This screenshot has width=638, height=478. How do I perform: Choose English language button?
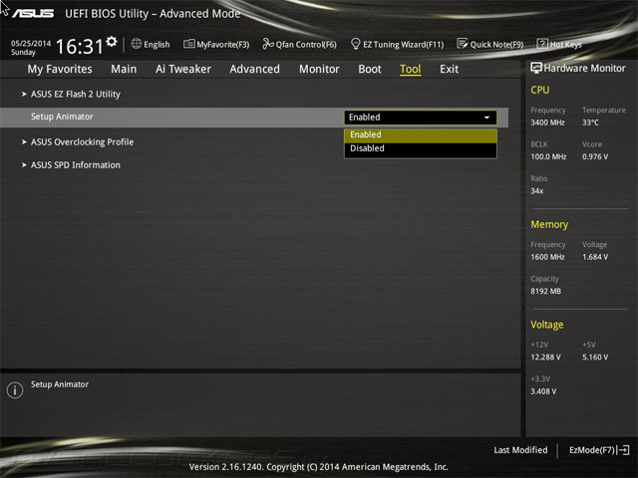point(151,44)
